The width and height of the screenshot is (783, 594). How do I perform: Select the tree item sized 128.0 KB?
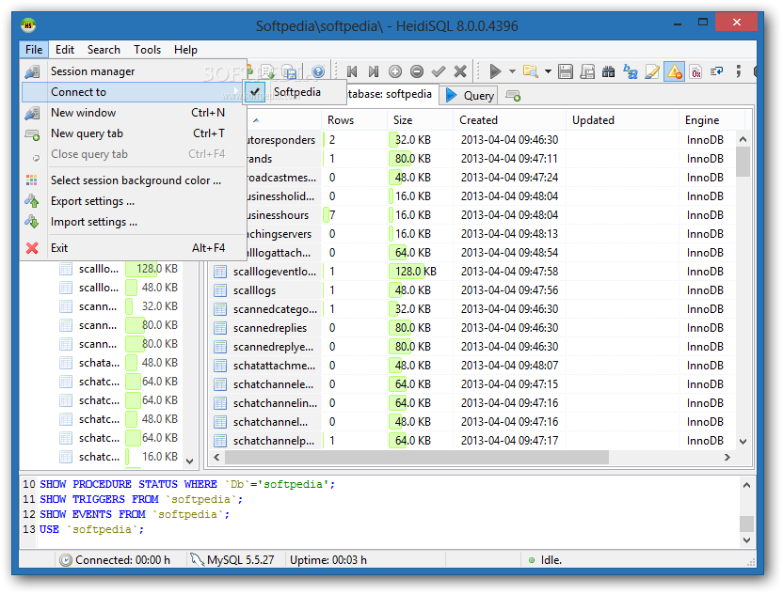click(x=119, y=269)
